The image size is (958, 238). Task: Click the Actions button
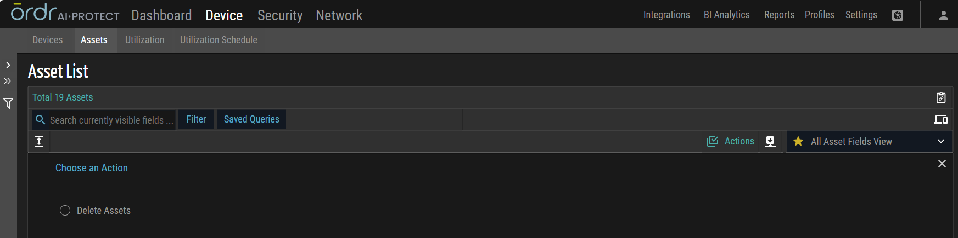point(731,141)
